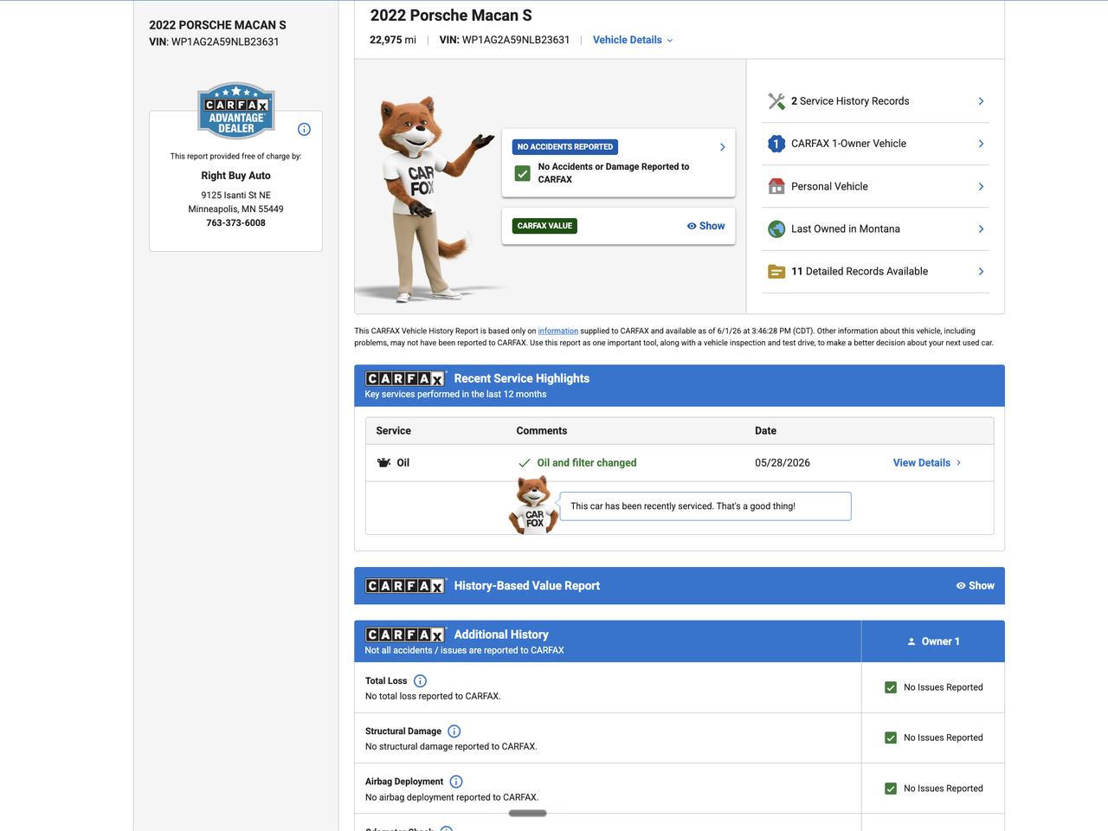Click the Comments column header

[542, 431]
